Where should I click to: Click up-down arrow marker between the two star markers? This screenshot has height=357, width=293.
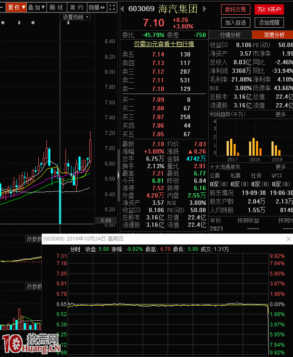[x=19, y=23]
